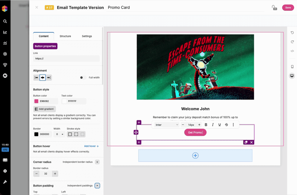Click the redo arrow icon
Viewport: 297px width, 195px height.
pos(292,42)
